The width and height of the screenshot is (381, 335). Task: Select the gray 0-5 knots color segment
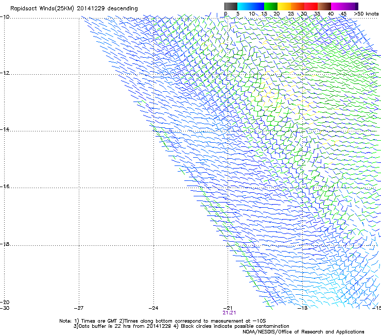tap(231, 6)
